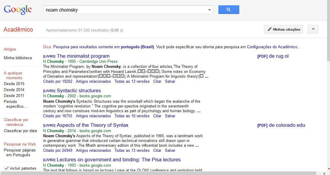330x175 pixels.
Task: Open Syntactic structures result
Action: pyautogui.click(x=79, y=91)
